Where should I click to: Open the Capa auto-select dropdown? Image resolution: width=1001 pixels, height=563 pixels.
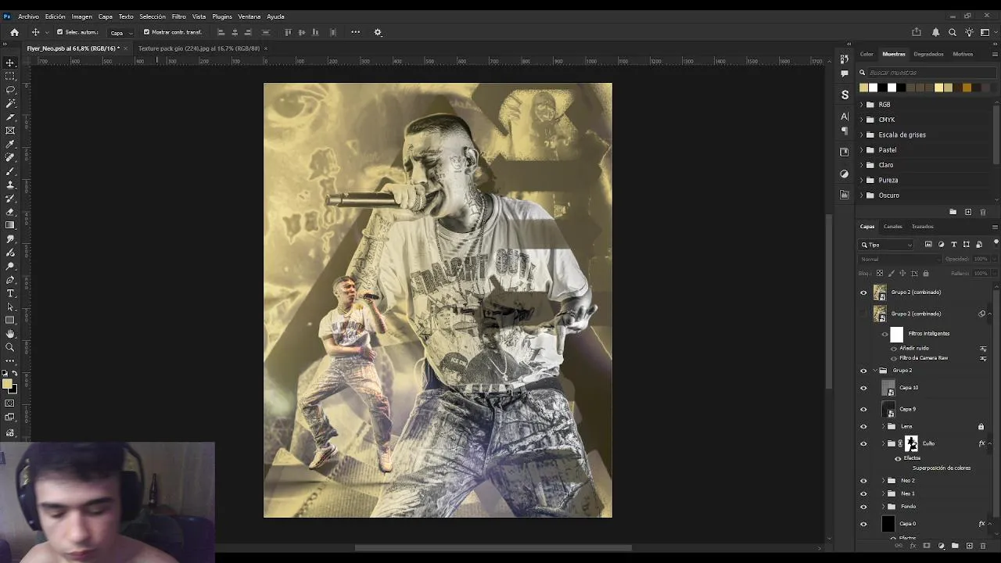coord(121,32)
